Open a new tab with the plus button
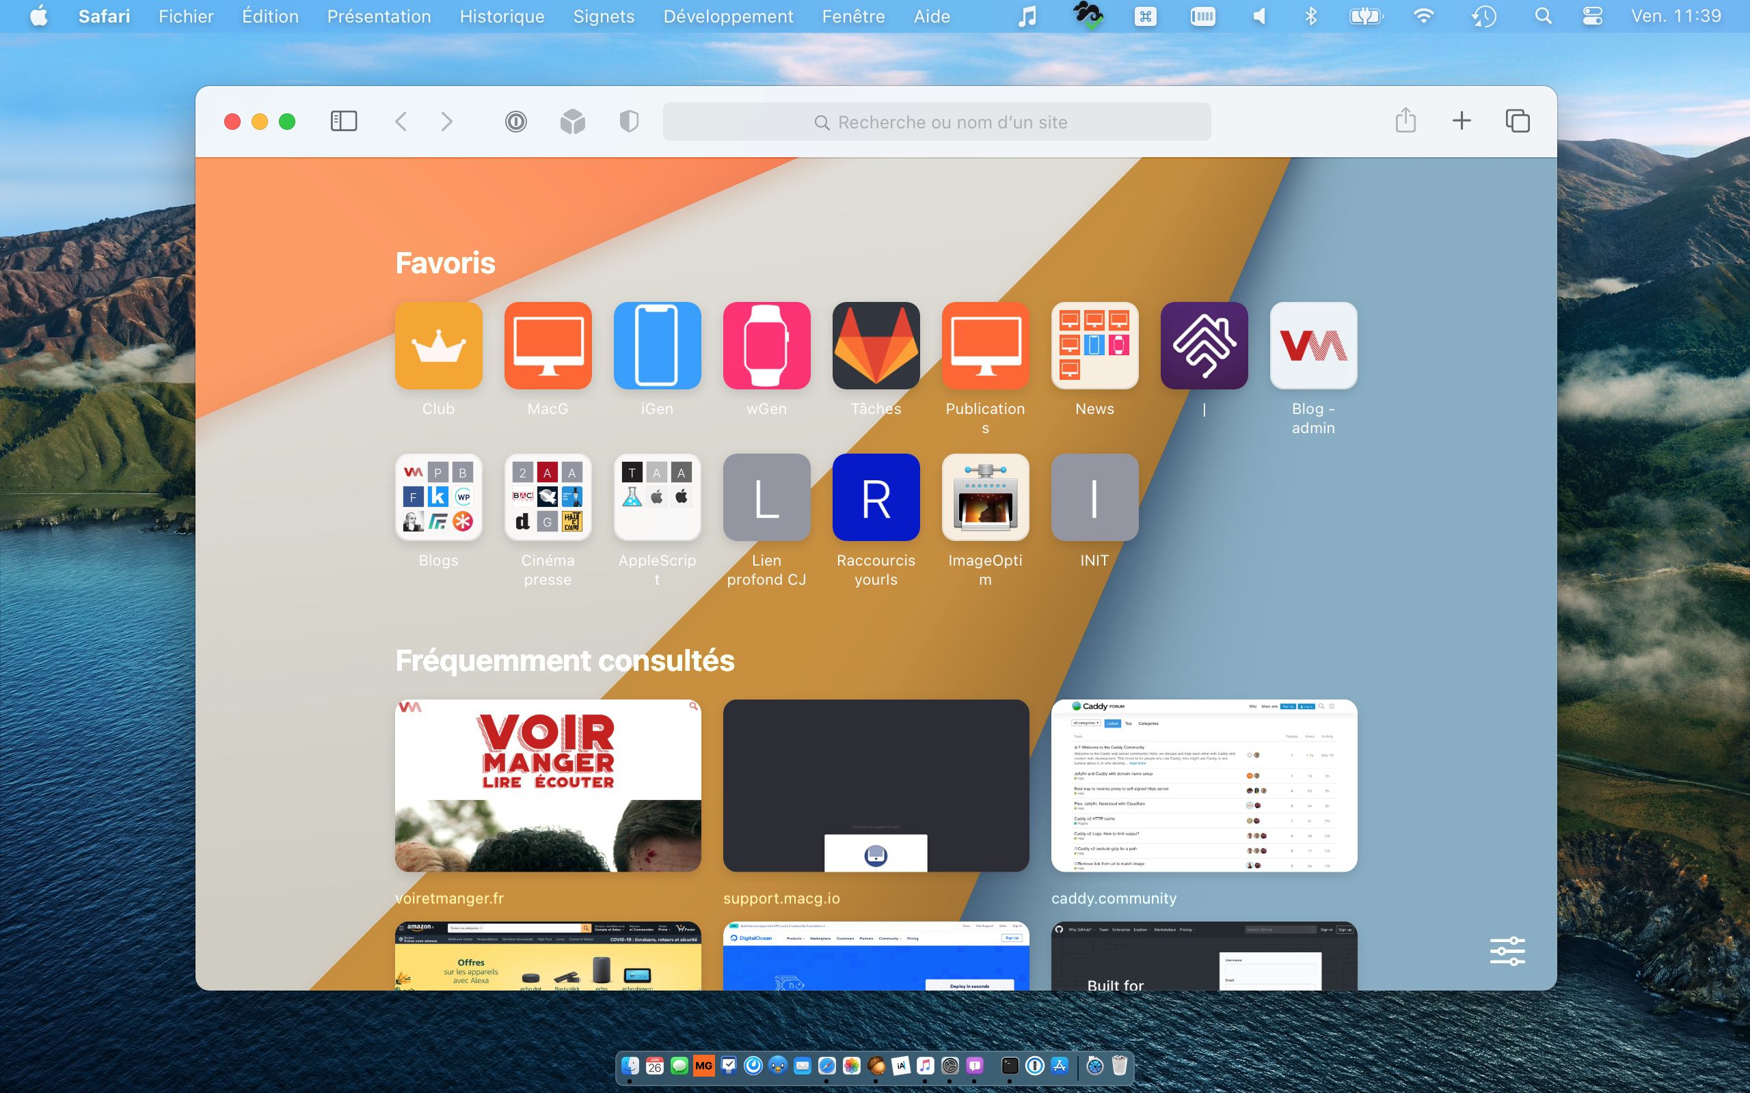 click(1462, 121)
